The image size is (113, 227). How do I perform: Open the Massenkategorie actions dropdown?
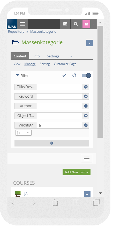90,43
